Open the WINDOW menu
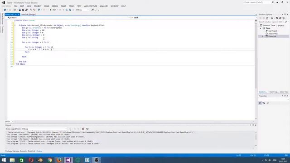The height and width of the screenshot is (163, 290). pos(115,6)
